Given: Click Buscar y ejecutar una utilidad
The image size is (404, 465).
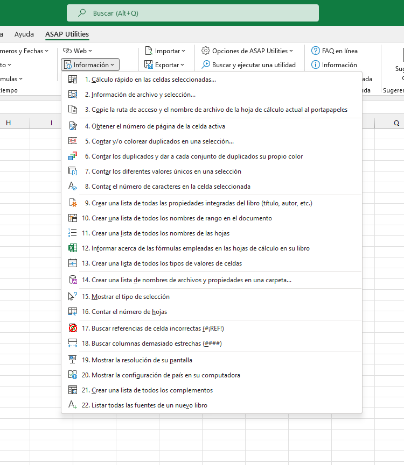Looking at the screenshot, I should click(248, 65).
